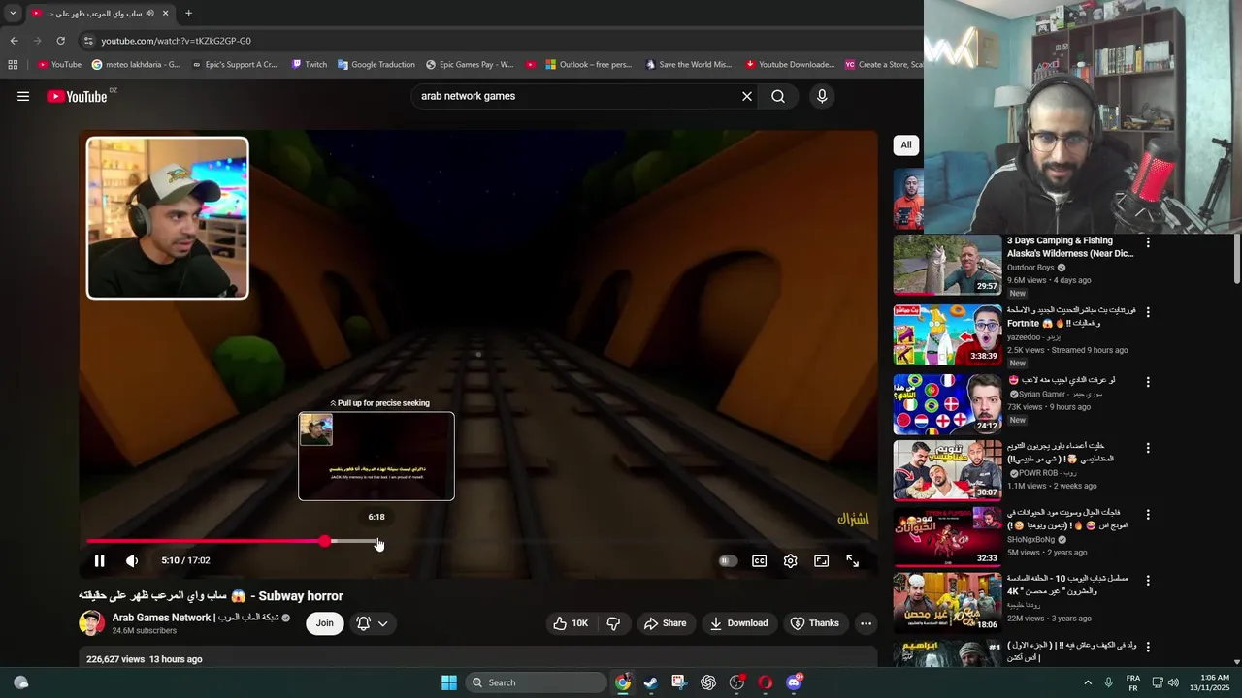Clear the search box with the X
The height and width of the screenshot is (698, 1242).
pyautogui.click(x=747, y=96)
